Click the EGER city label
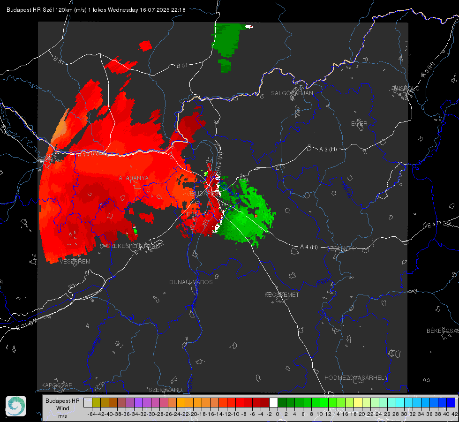Image resolution: width=459 pixels, height=422 pixels. [x=359, y=124]
